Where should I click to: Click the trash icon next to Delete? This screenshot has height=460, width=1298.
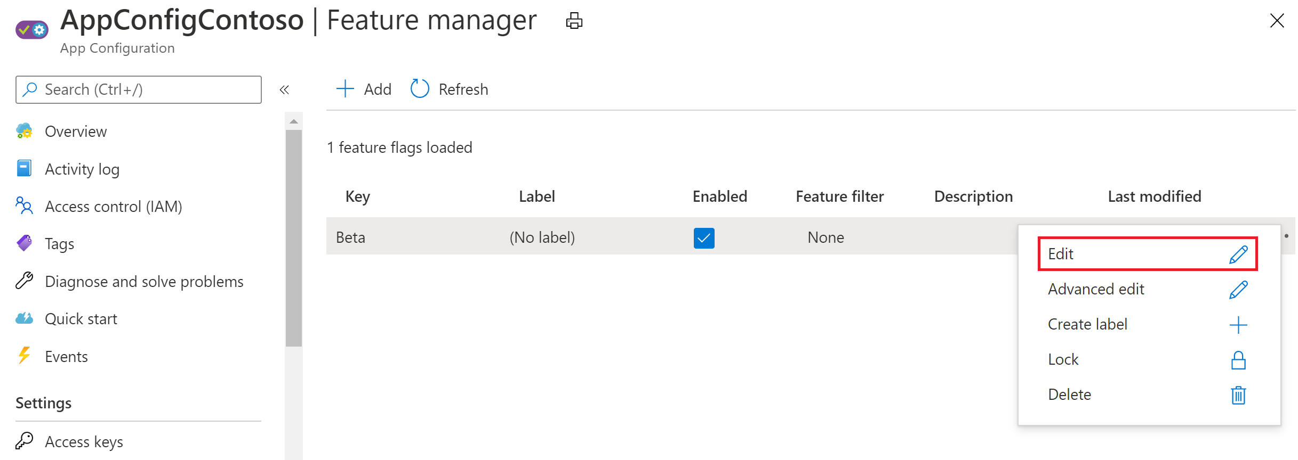1238,395
